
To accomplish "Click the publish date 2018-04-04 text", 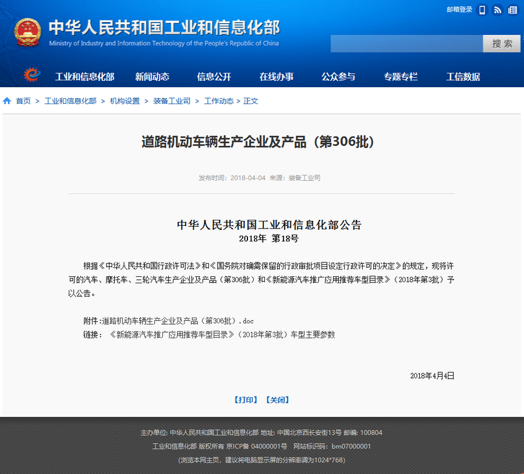I will pyautogui.click(x=248, y=178).
